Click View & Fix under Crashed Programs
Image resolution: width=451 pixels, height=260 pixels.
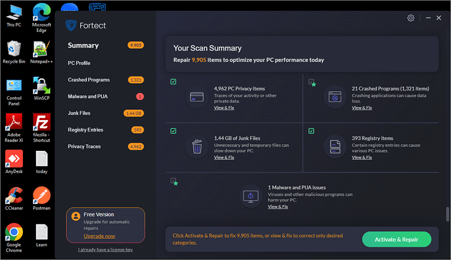tap(362, 108)
